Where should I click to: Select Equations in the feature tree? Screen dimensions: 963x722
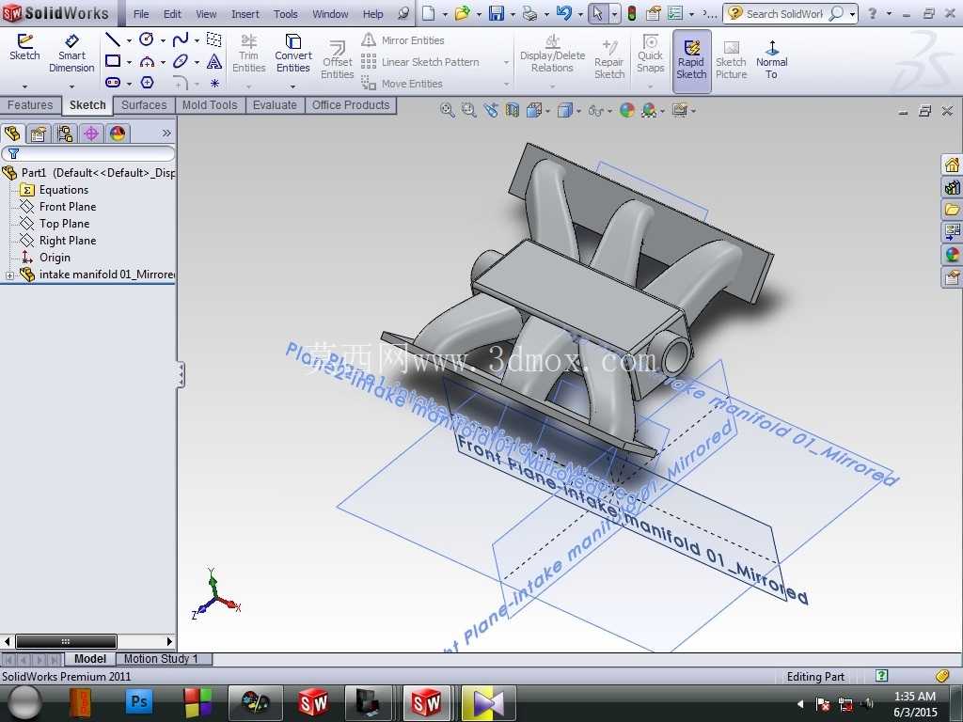[64, 190]
